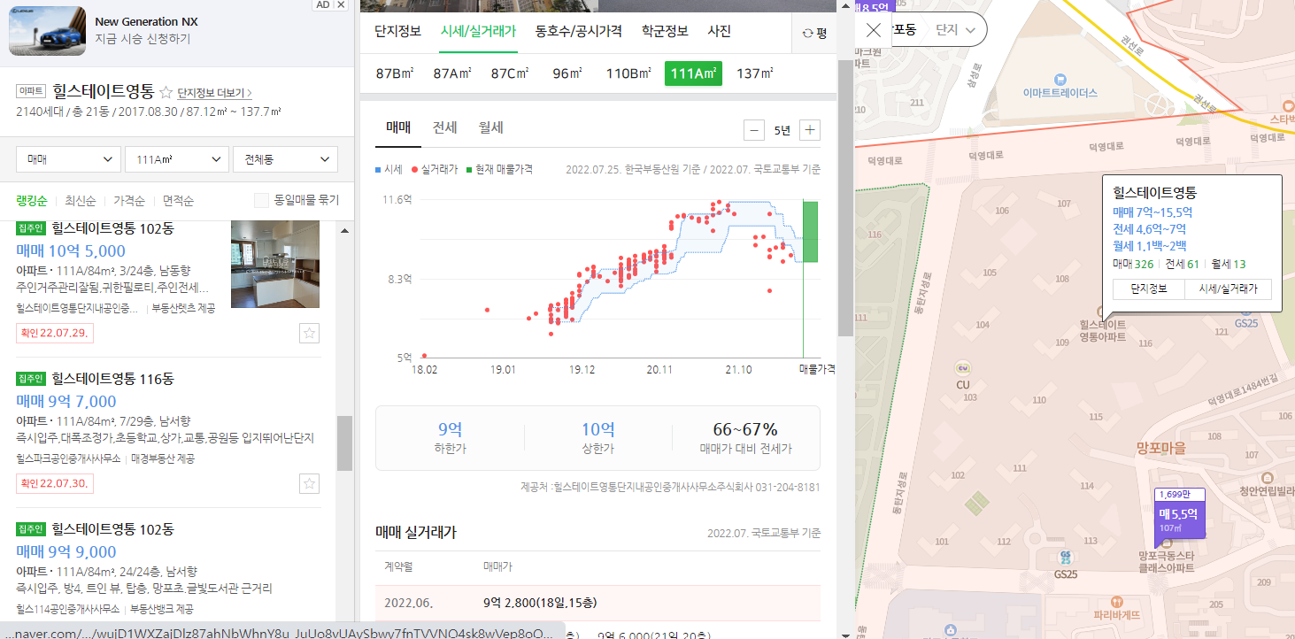The image size is (1295, 639).
Task: Open the 102동 listing interior thumbnail
Action: click(274, 264)
